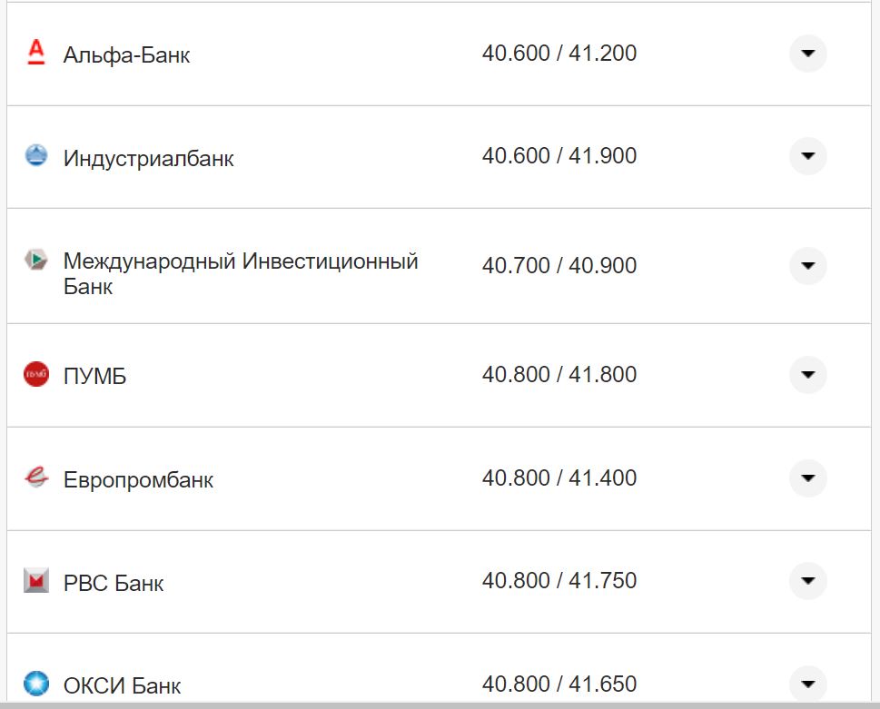This screenshot has width=880, height=709.
Task: Expand the Европромбанк rate details
Action: (x=806, y=478)
